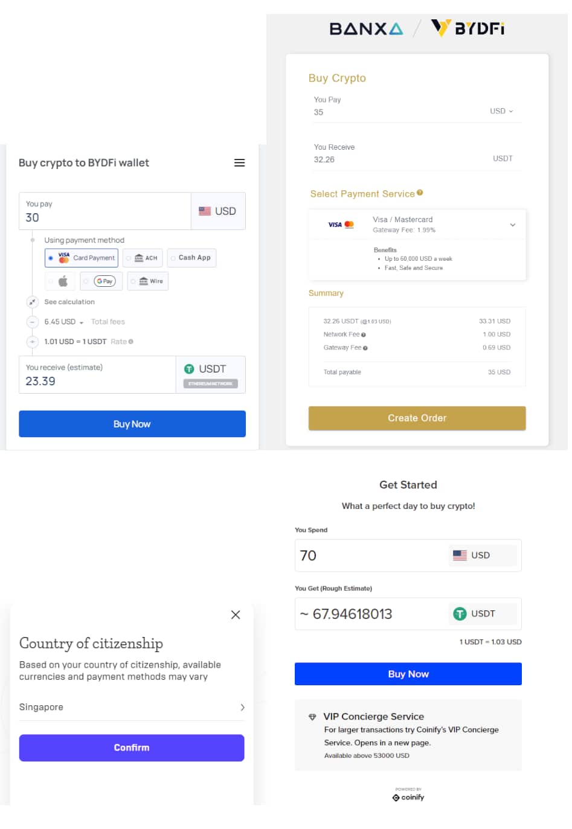
Task: Click the USDT token icon in You Get field
Action: point(460,613)
